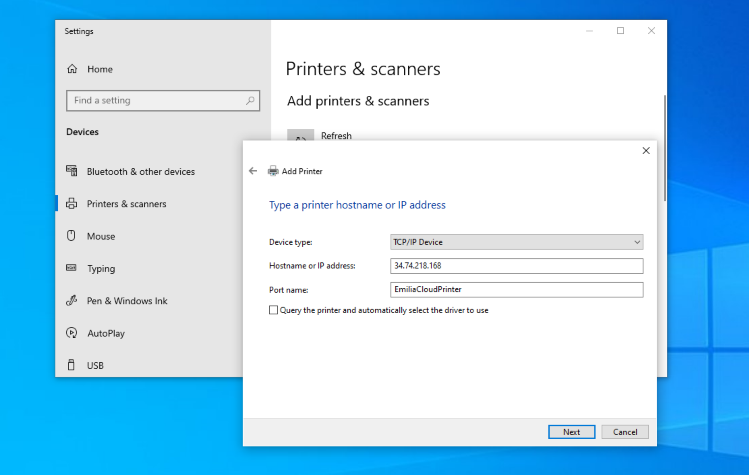
Task: Click the Printers & scanners printer icon
Action: click(x=71, y=204)
